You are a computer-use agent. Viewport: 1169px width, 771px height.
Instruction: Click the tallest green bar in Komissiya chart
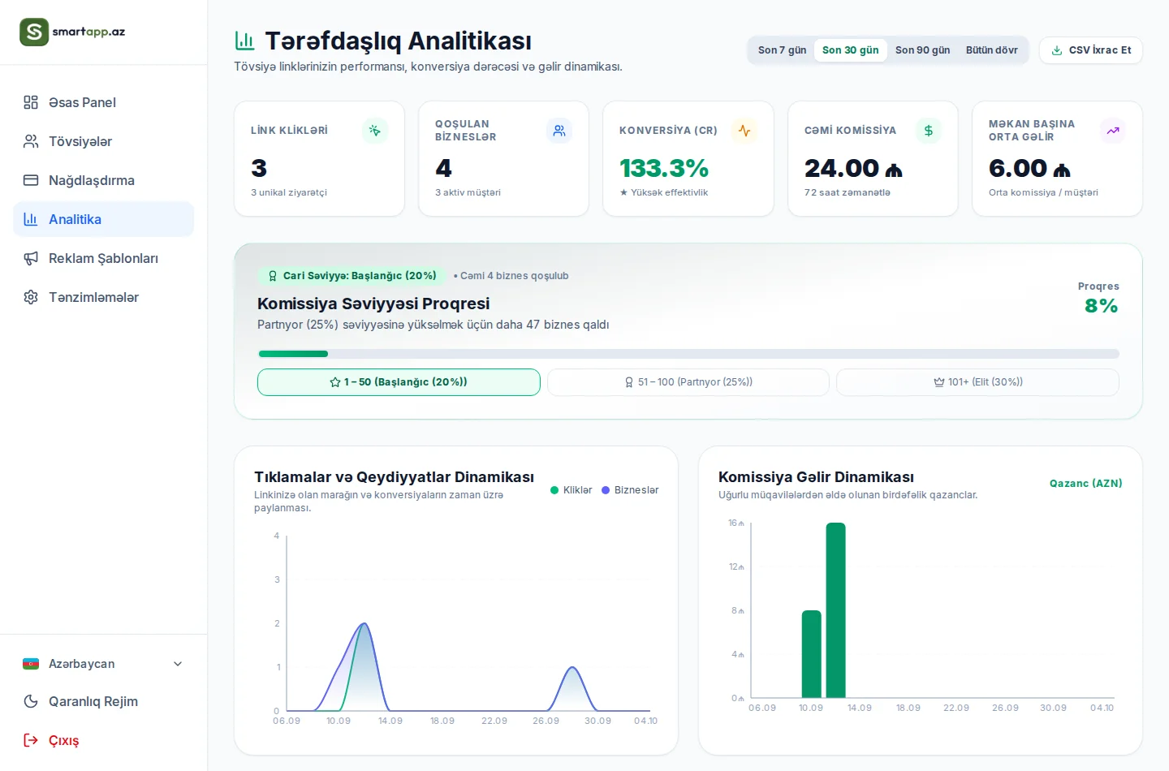836,610
